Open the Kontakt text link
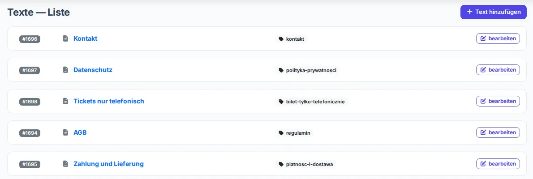The image size is (533, 179). point(85,39)
